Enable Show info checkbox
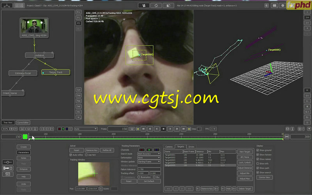The height and width of the screenshot is (195, 312). point(258,163)
